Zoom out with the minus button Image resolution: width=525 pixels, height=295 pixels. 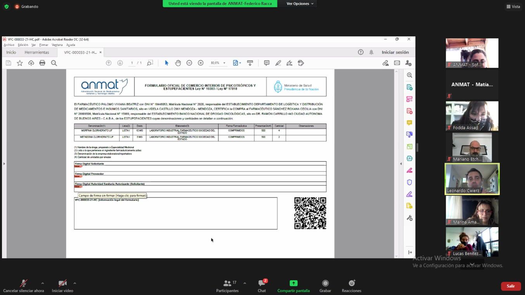pyautogui.click(x=189, y=63)
